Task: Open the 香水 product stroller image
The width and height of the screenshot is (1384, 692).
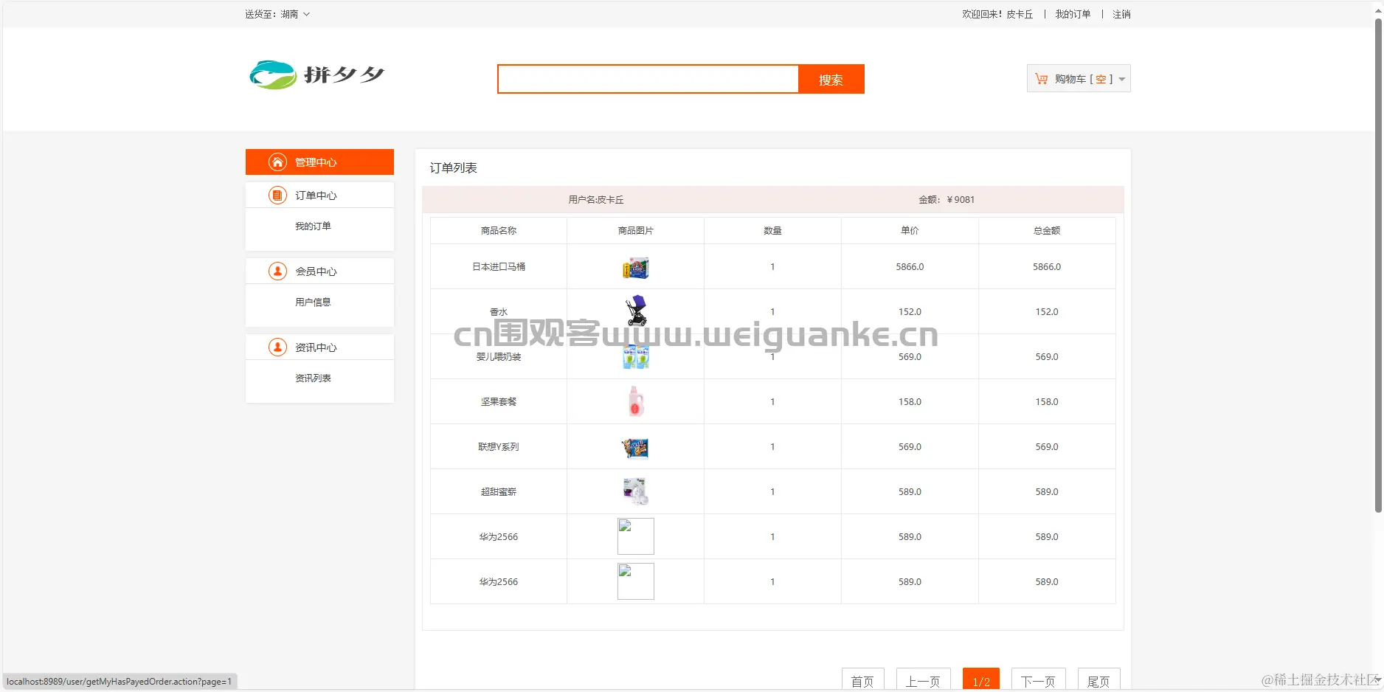Action: point(636,311)
